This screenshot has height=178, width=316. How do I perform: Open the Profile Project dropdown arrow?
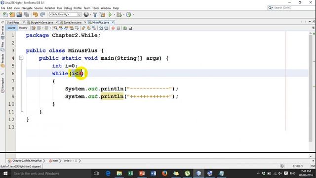coord(133,14)
